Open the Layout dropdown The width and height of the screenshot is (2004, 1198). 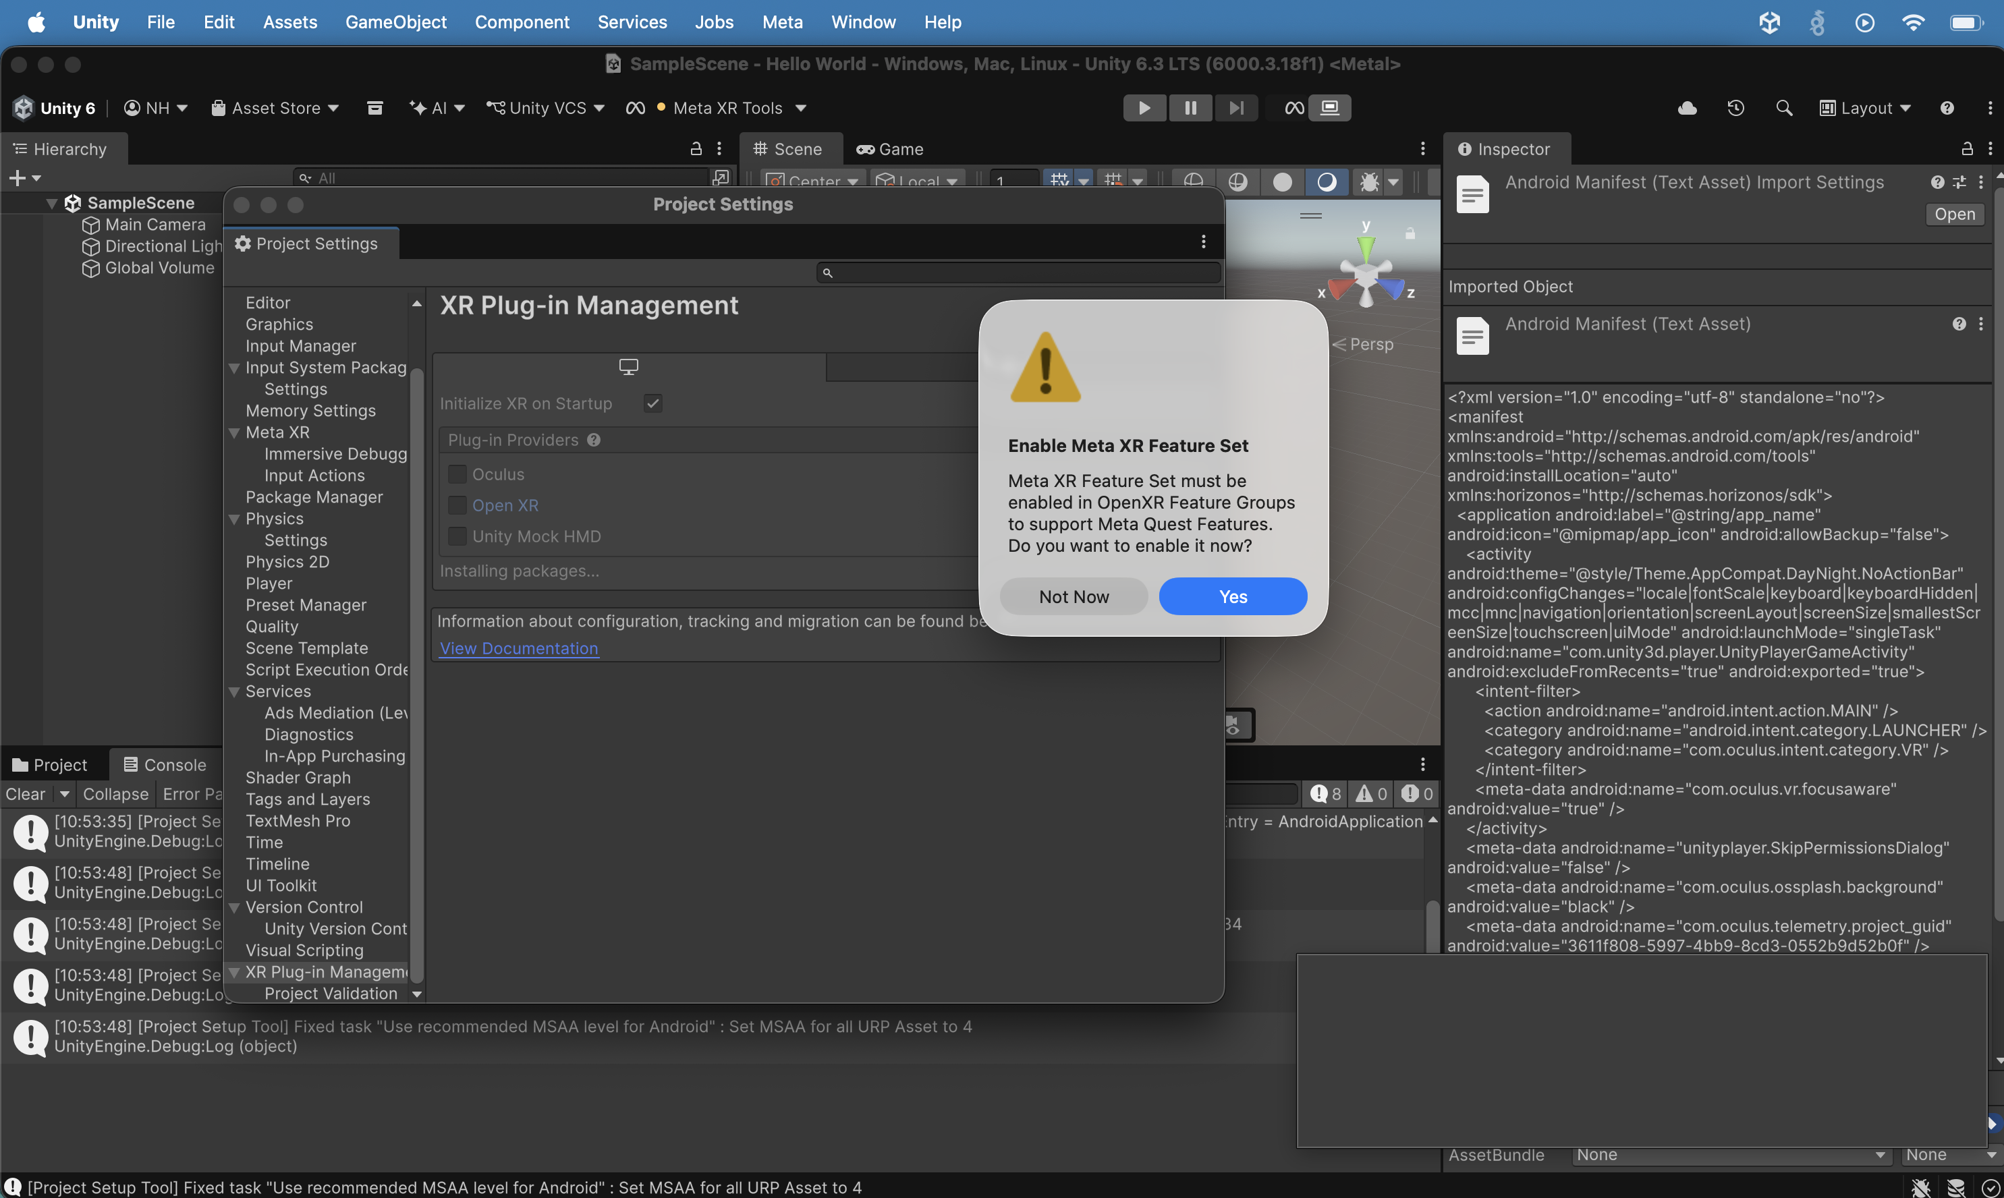tap(1864, 107)
